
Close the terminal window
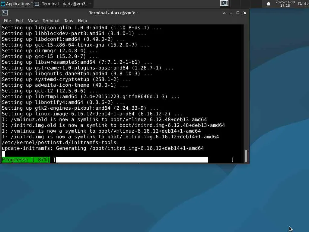pos(245,13)
